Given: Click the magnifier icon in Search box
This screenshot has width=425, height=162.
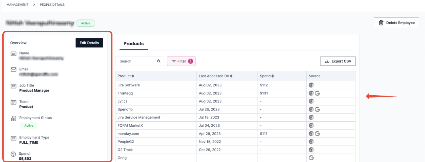Looking at the screenshot, I should 159,61.
